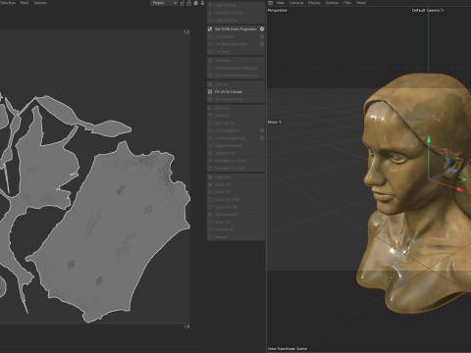471x353 pixels.
Task: Click the green Y-axis gizmo arrow
Action: coord(429,140)
